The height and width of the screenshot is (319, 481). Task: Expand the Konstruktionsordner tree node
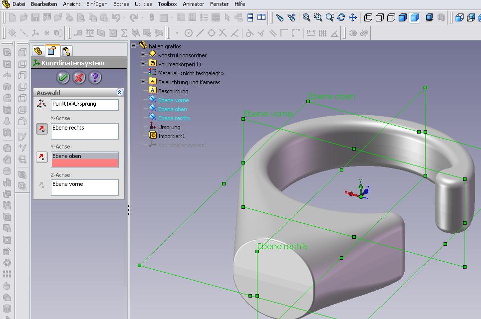click(x=143, y=55)
